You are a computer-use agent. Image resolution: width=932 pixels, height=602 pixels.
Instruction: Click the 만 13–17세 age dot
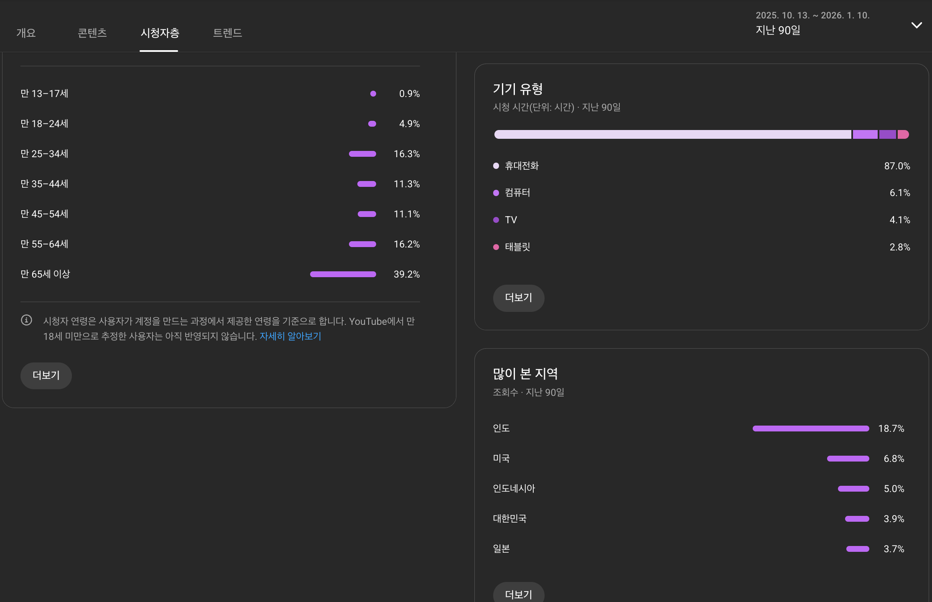click(x=373, y=94)
